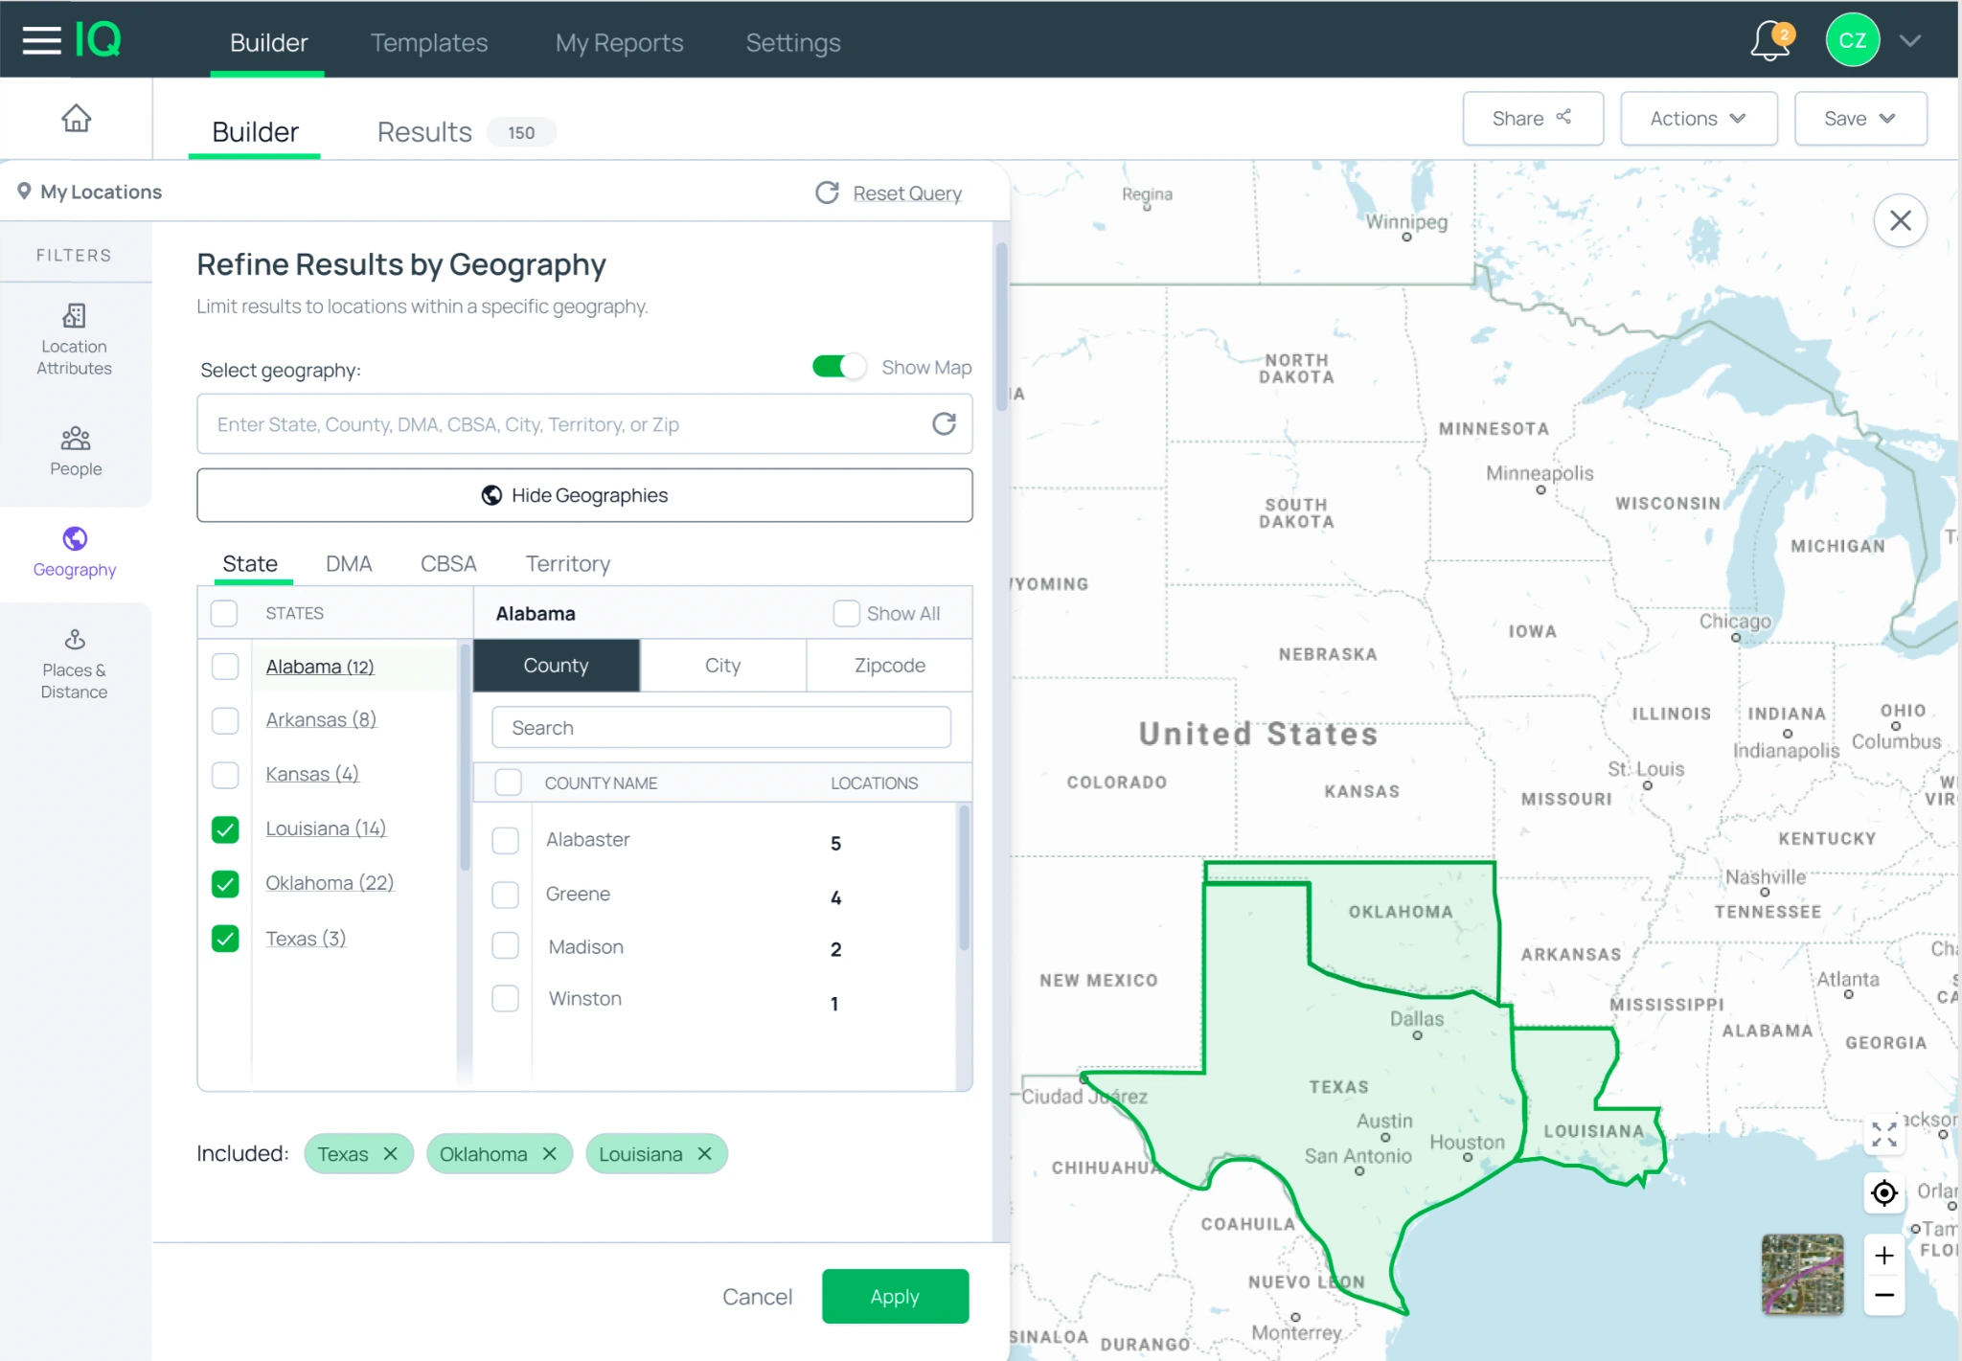Screen dimensions: 1962x1361
Task: Open the Templates top menu
Action: (x=429, y=42)
